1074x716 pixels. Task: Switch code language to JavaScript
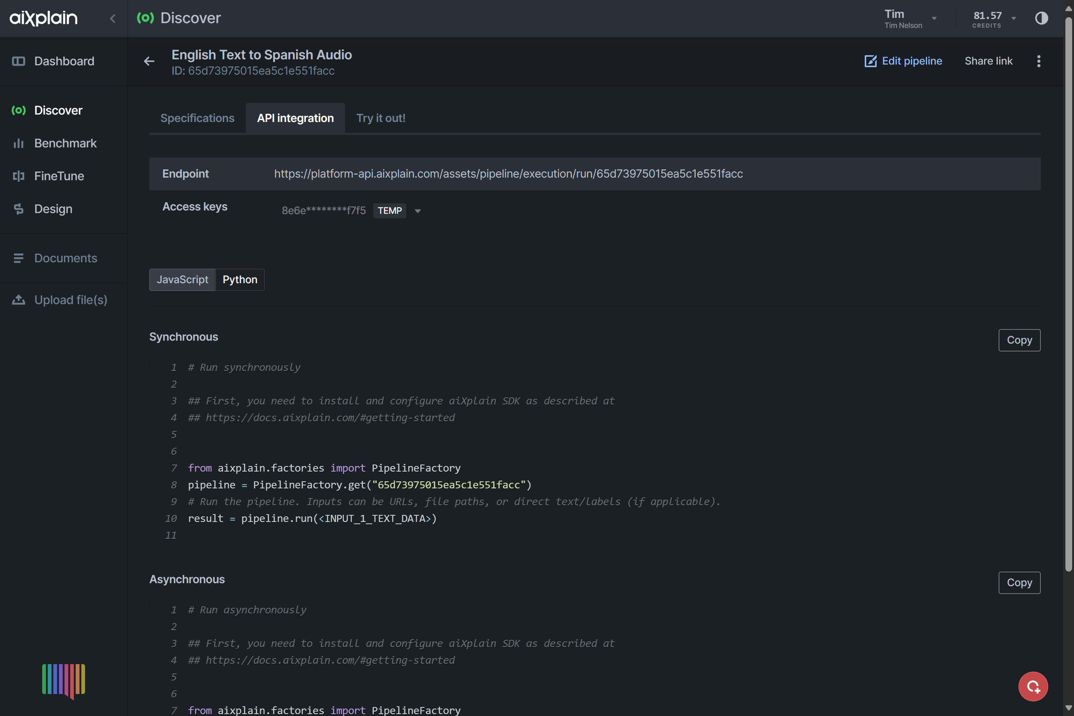tap(182, 279)
